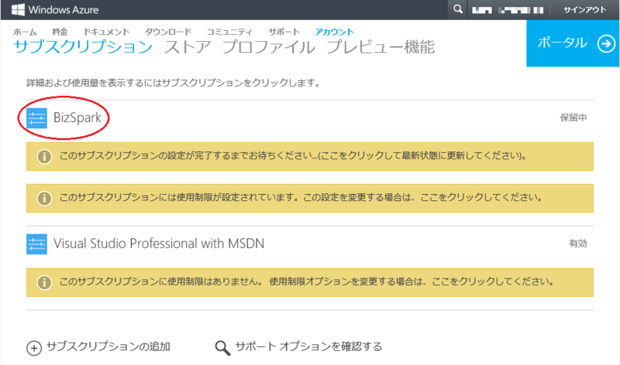Viewport: 620px width, 365px height.
Task: Go to ホーム in top navigation
Action: click(x=25, y=32)
